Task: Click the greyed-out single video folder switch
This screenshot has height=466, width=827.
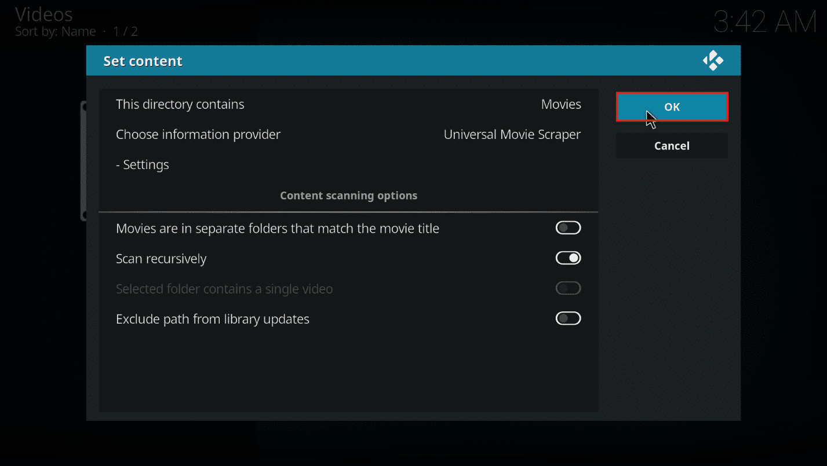Action: point(568,288)
